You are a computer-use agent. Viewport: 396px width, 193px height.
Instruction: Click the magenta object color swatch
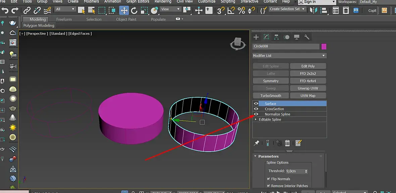[324, 46]
